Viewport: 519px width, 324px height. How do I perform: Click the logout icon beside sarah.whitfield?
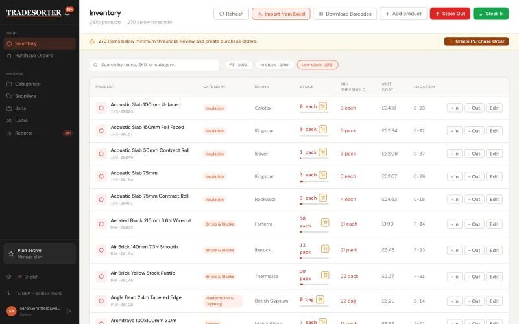[x=69, y=311]
